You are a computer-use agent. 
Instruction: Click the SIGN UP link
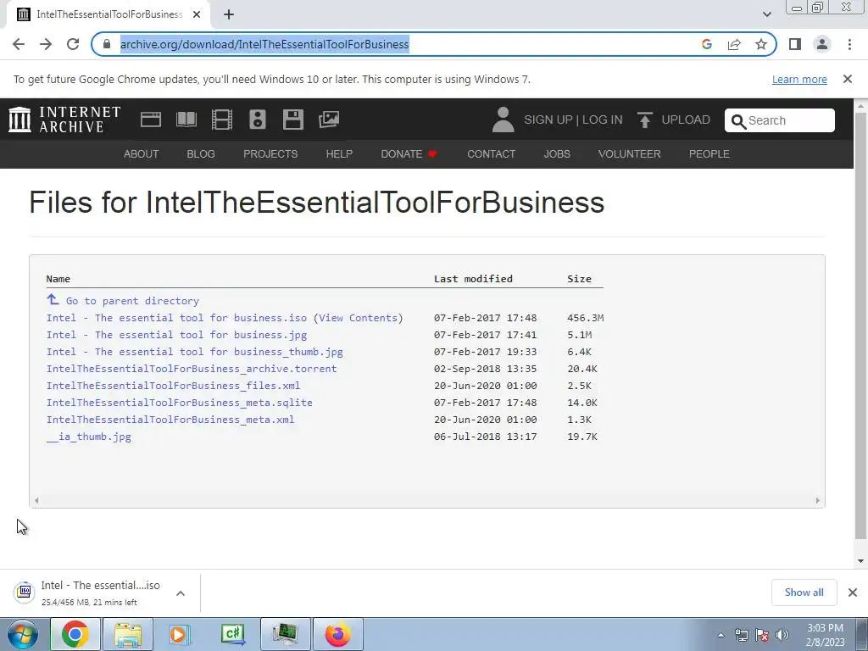tap(548, 120)
